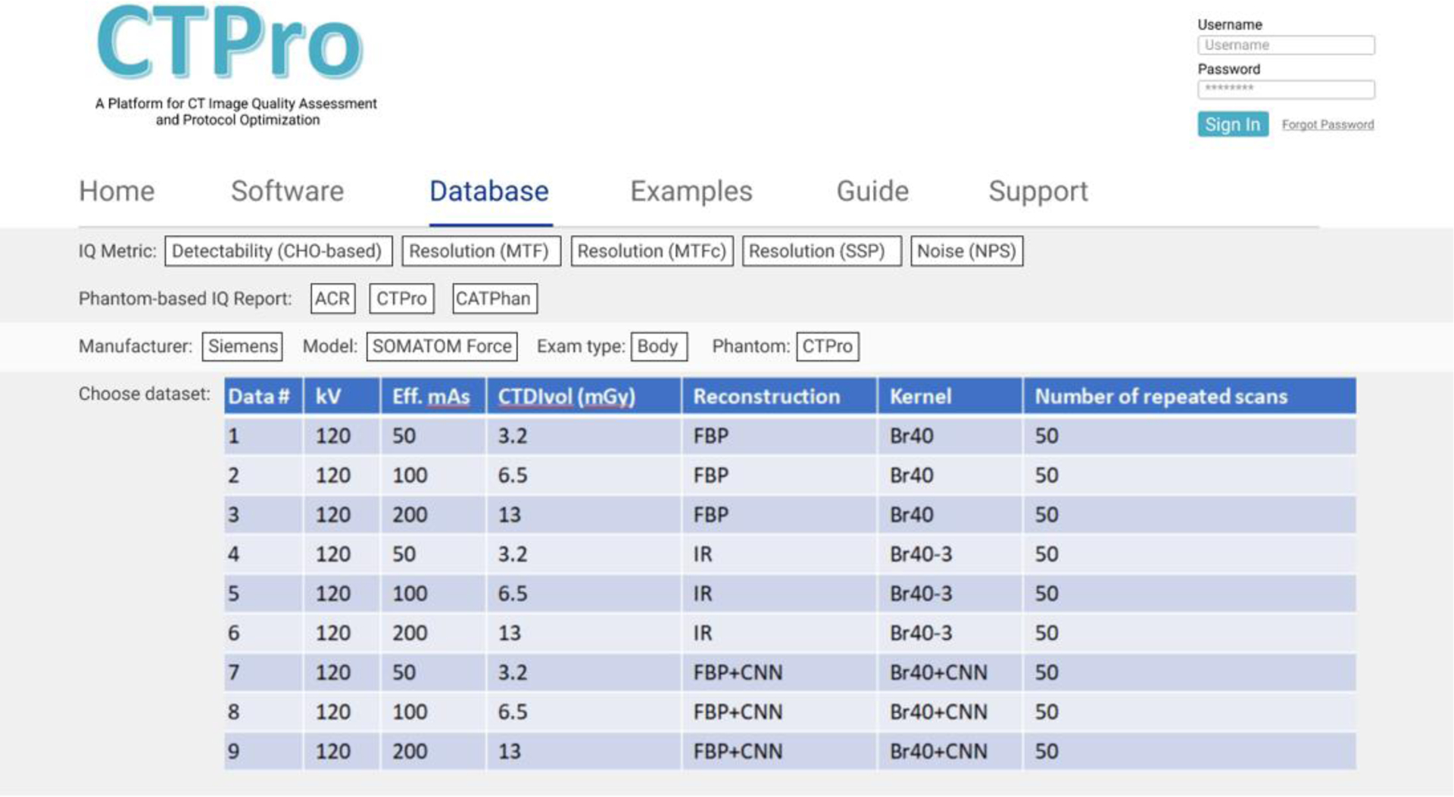Select dataset row number 8
Screen dimensions: 1454x797
790,711
